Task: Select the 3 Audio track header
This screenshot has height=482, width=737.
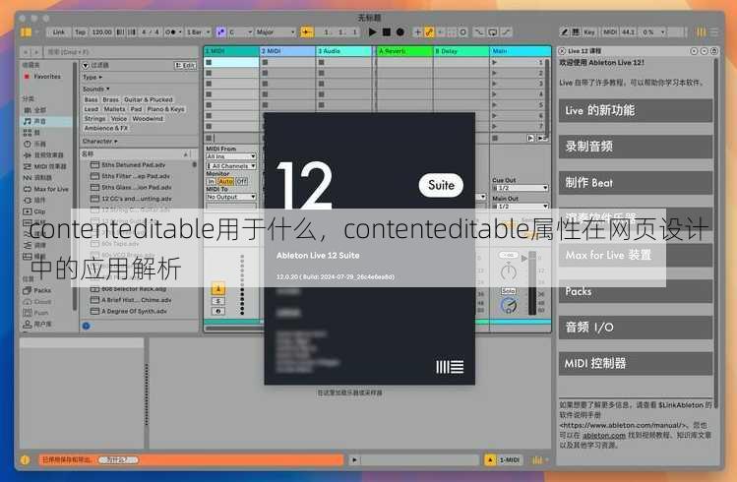Action: click(x=343, y=51)
